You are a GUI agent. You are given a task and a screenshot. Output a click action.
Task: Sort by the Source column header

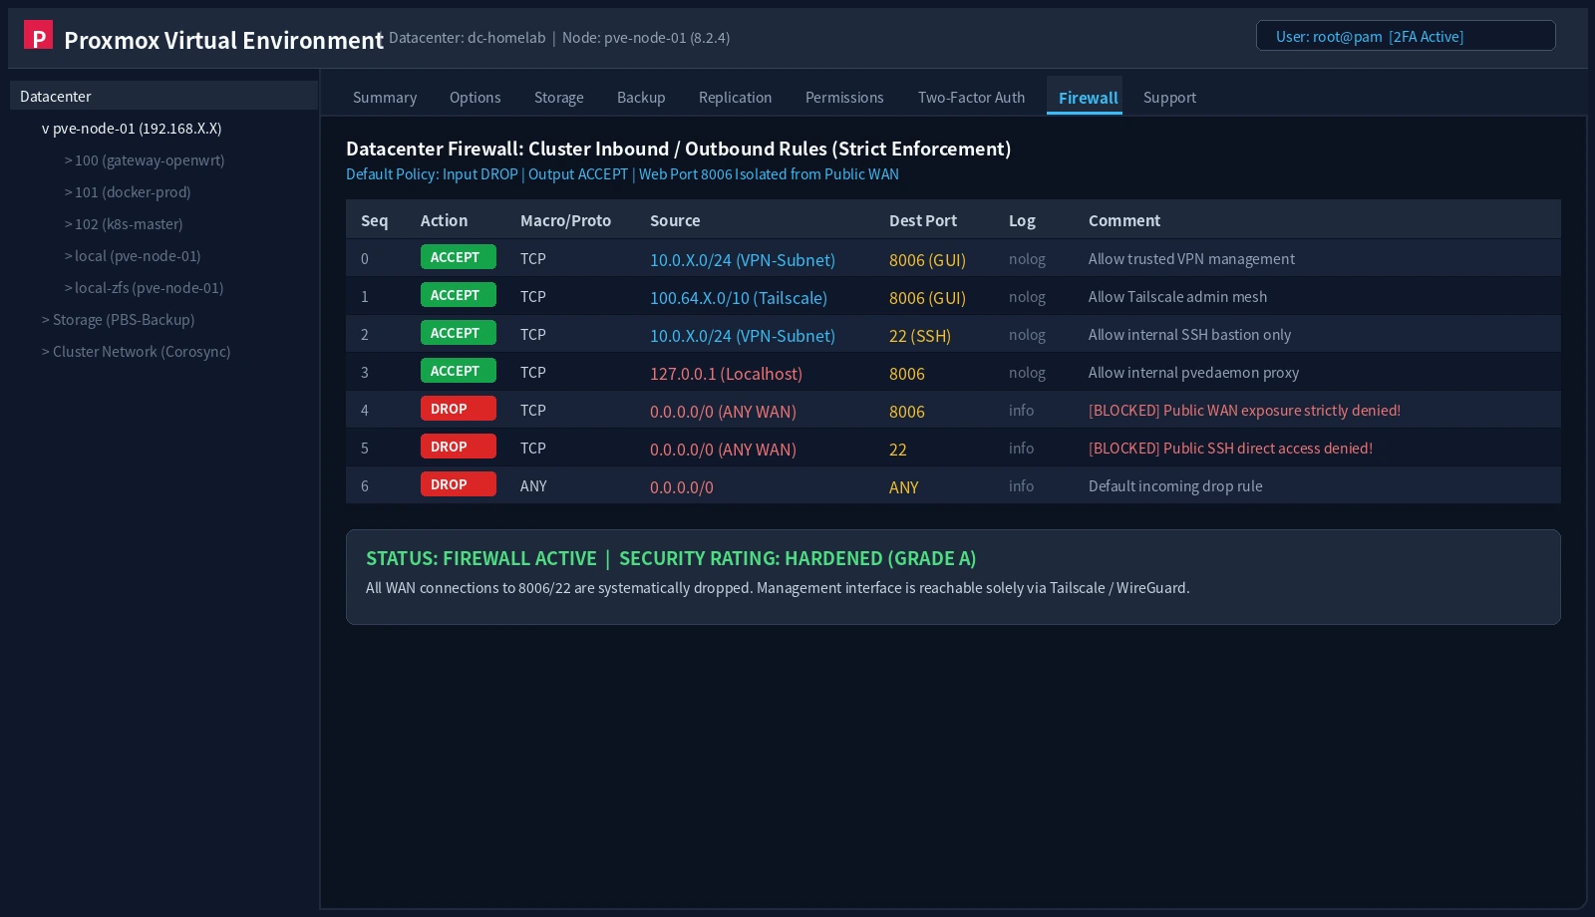coord(675,220)
